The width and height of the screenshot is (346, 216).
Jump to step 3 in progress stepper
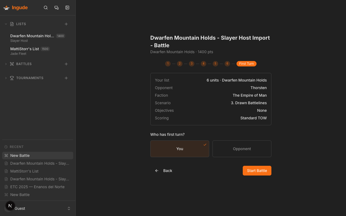pos(192,64)
